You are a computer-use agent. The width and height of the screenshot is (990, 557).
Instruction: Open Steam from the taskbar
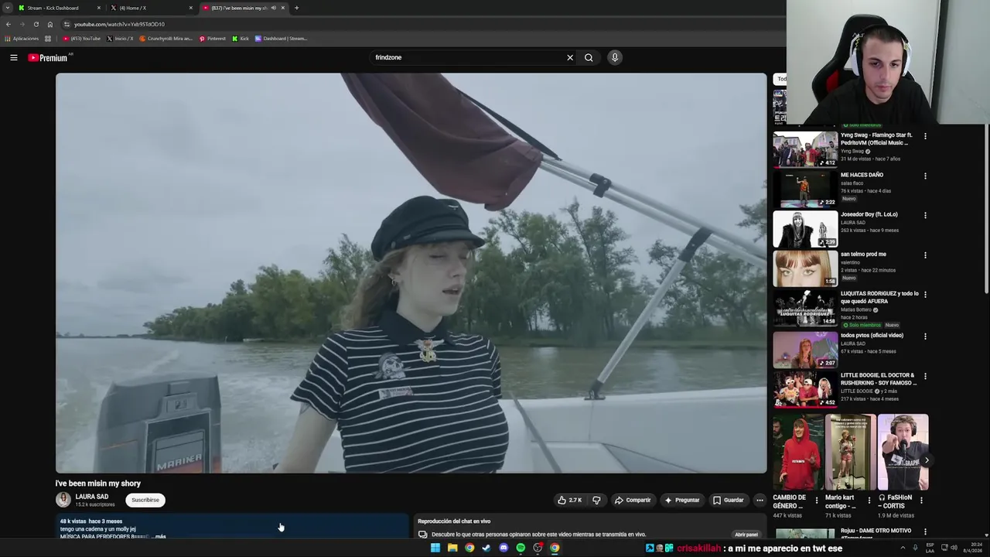click(486, 548)
